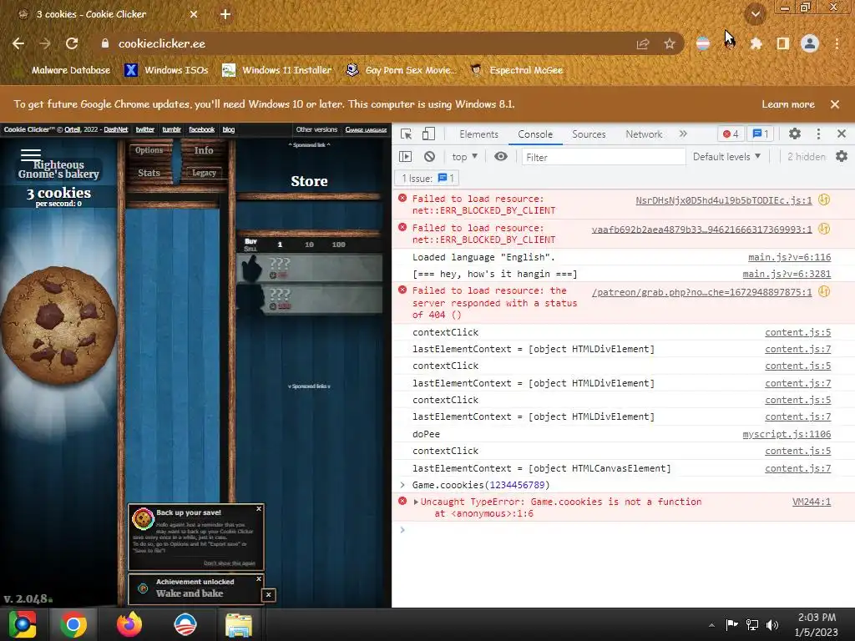Show hidden tray icons arrow
855x641 pixels.
tap(711, 624)
